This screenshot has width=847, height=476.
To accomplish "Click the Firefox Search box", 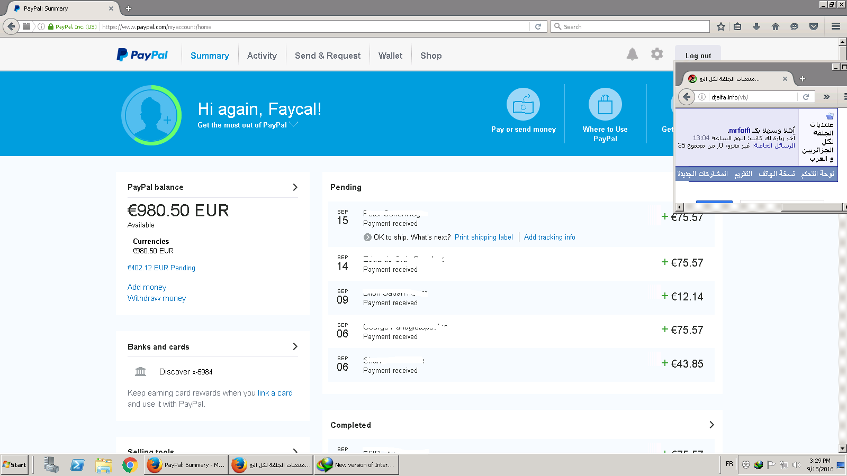I will 630,26.
